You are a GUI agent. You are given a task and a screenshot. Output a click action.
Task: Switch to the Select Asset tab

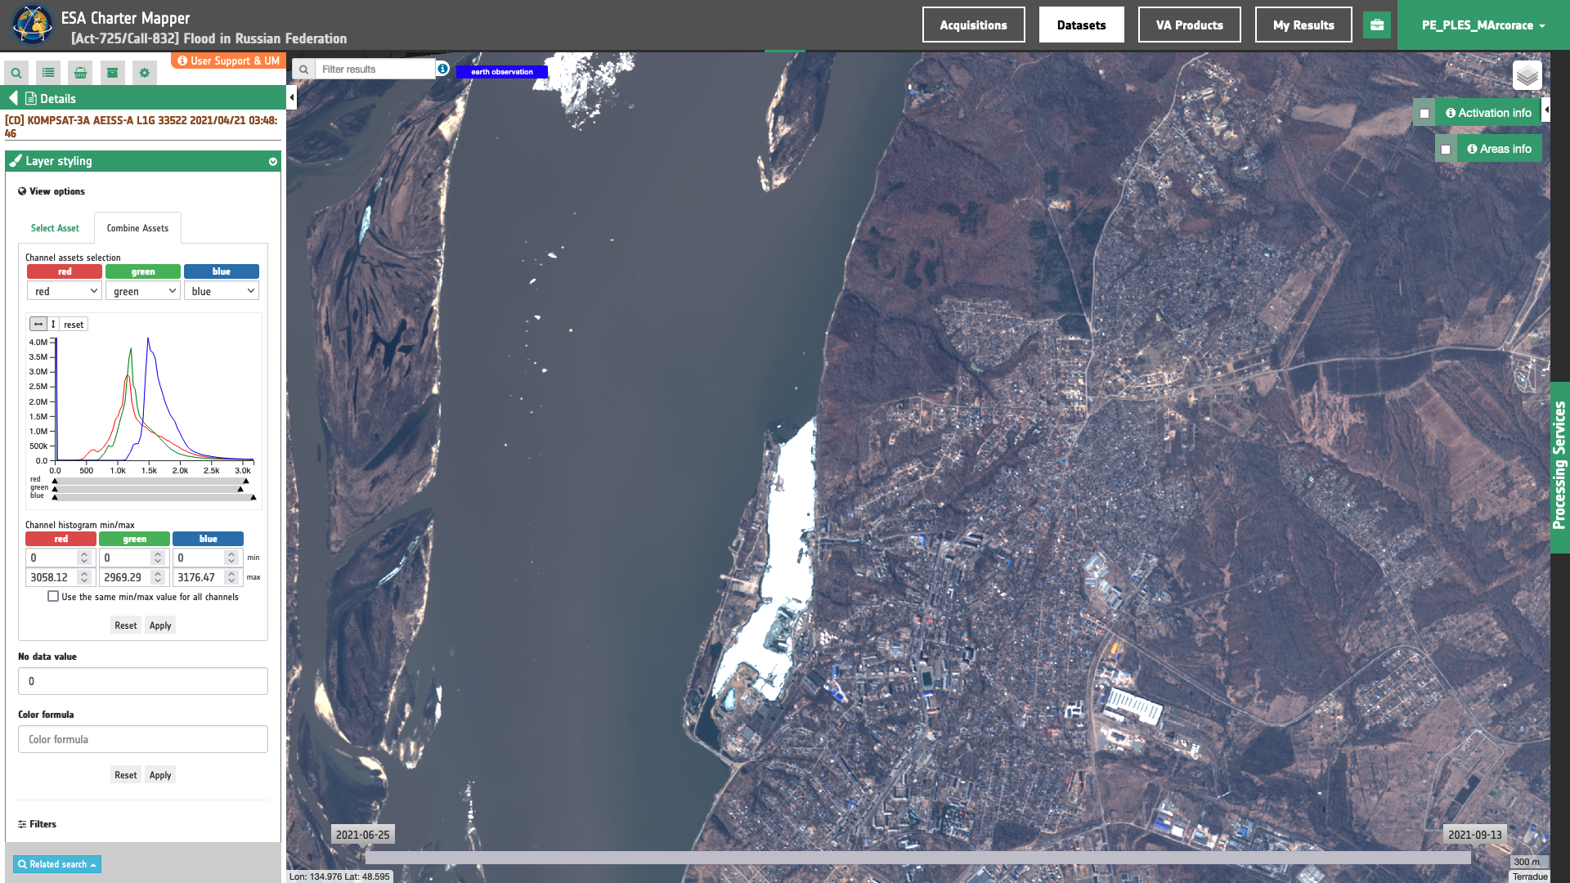click(x=56, y=228)
